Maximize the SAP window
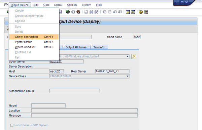 (x=182, y=2)
